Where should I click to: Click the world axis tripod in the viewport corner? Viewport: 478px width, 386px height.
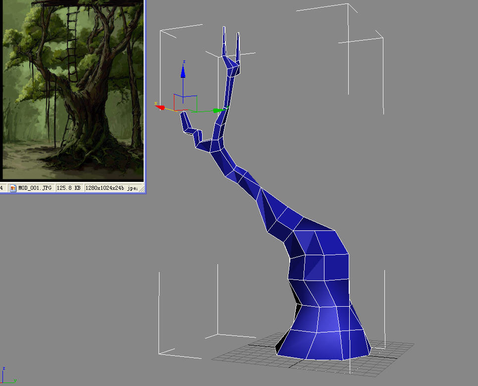(x=7, y=377)
